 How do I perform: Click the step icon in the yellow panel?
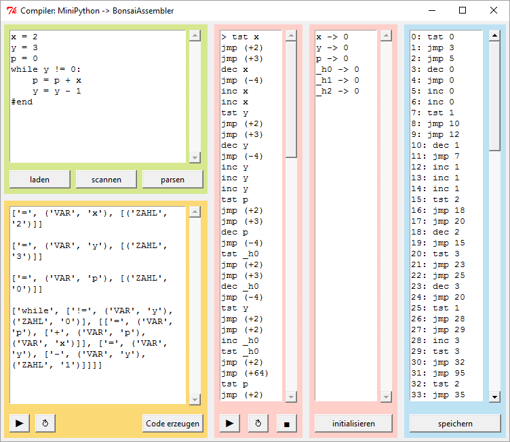(x=45, y=423)
